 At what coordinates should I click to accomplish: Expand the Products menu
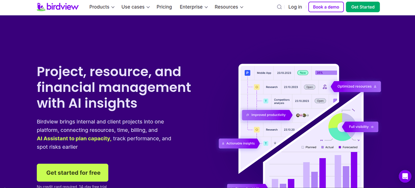pyautogui.click(x=102, y=7)
